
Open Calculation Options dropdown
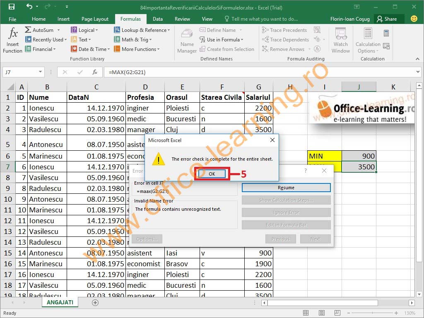368,41
